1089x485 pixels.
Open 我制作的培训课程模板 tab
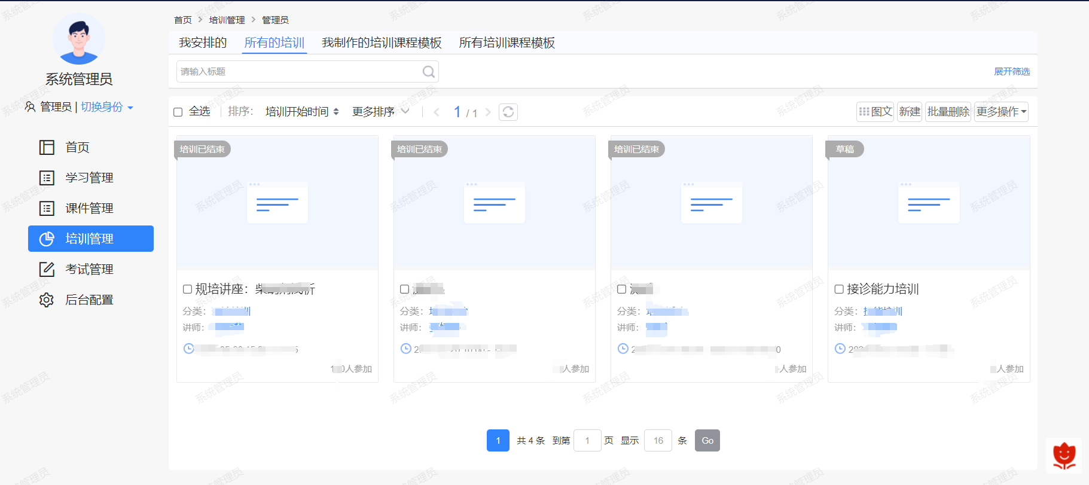click(382, 42)
